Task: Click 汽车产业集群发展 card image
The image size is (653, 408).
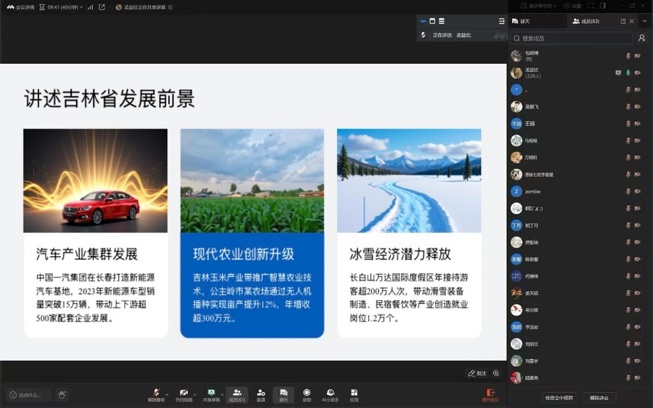Action: pyautogui.click(x=95, y=181)
